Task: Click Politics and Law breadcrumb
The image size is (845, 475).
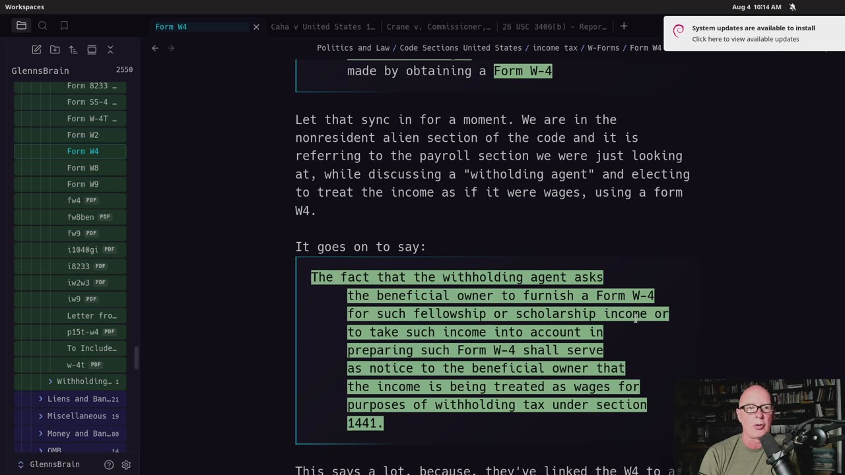Action: point(353,48)
